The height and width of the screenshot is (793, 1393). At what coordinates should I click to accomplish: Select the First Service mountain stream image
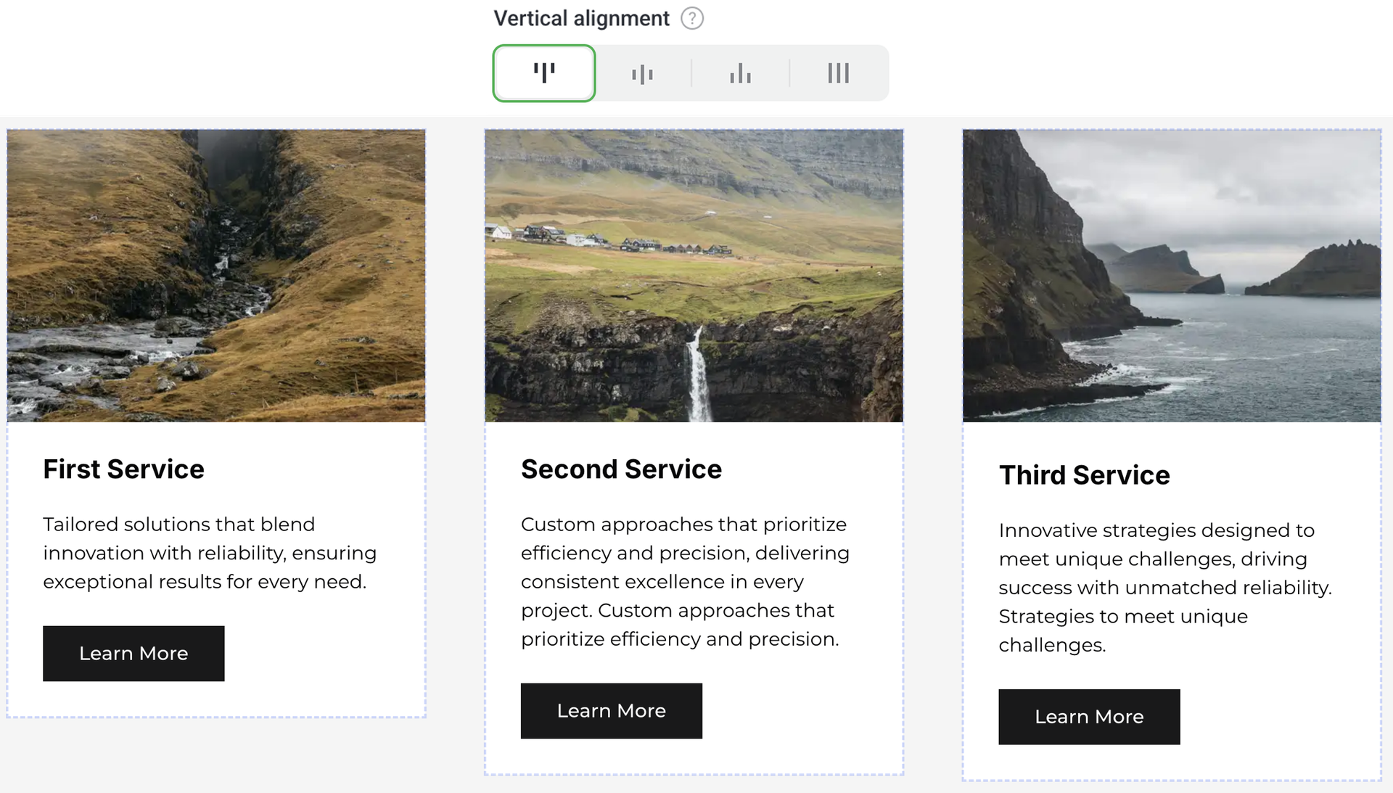(x=216, y=276)
